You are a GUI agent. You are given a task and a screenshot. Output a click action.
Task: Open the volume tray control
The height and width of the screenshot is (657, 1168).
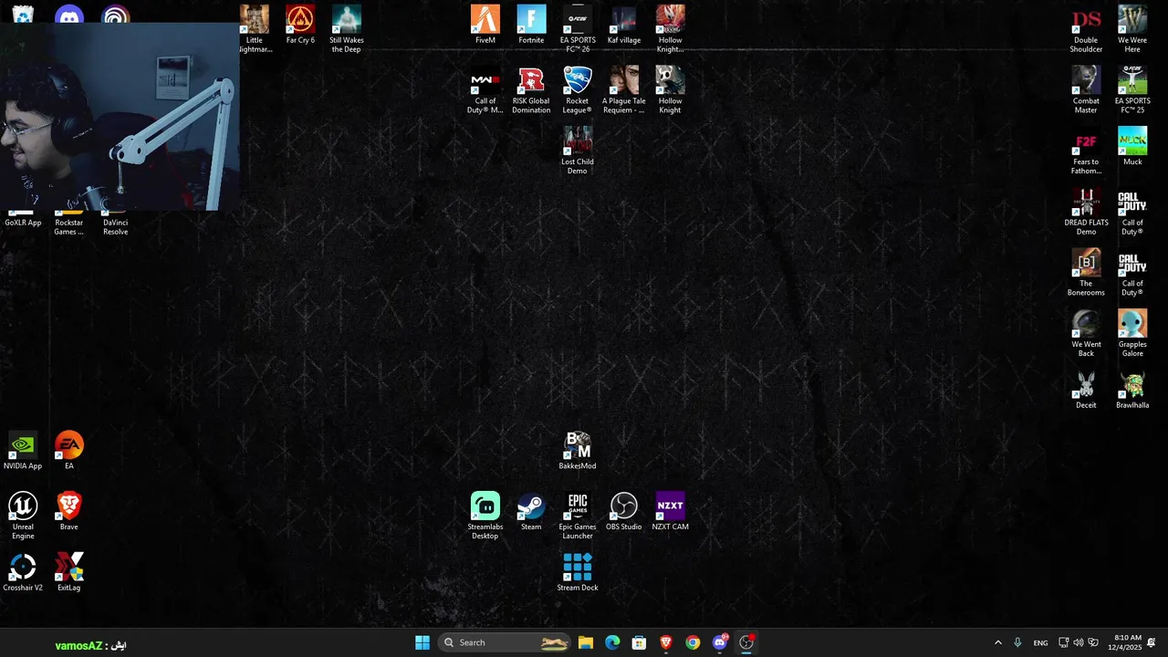click(1079, 642)
